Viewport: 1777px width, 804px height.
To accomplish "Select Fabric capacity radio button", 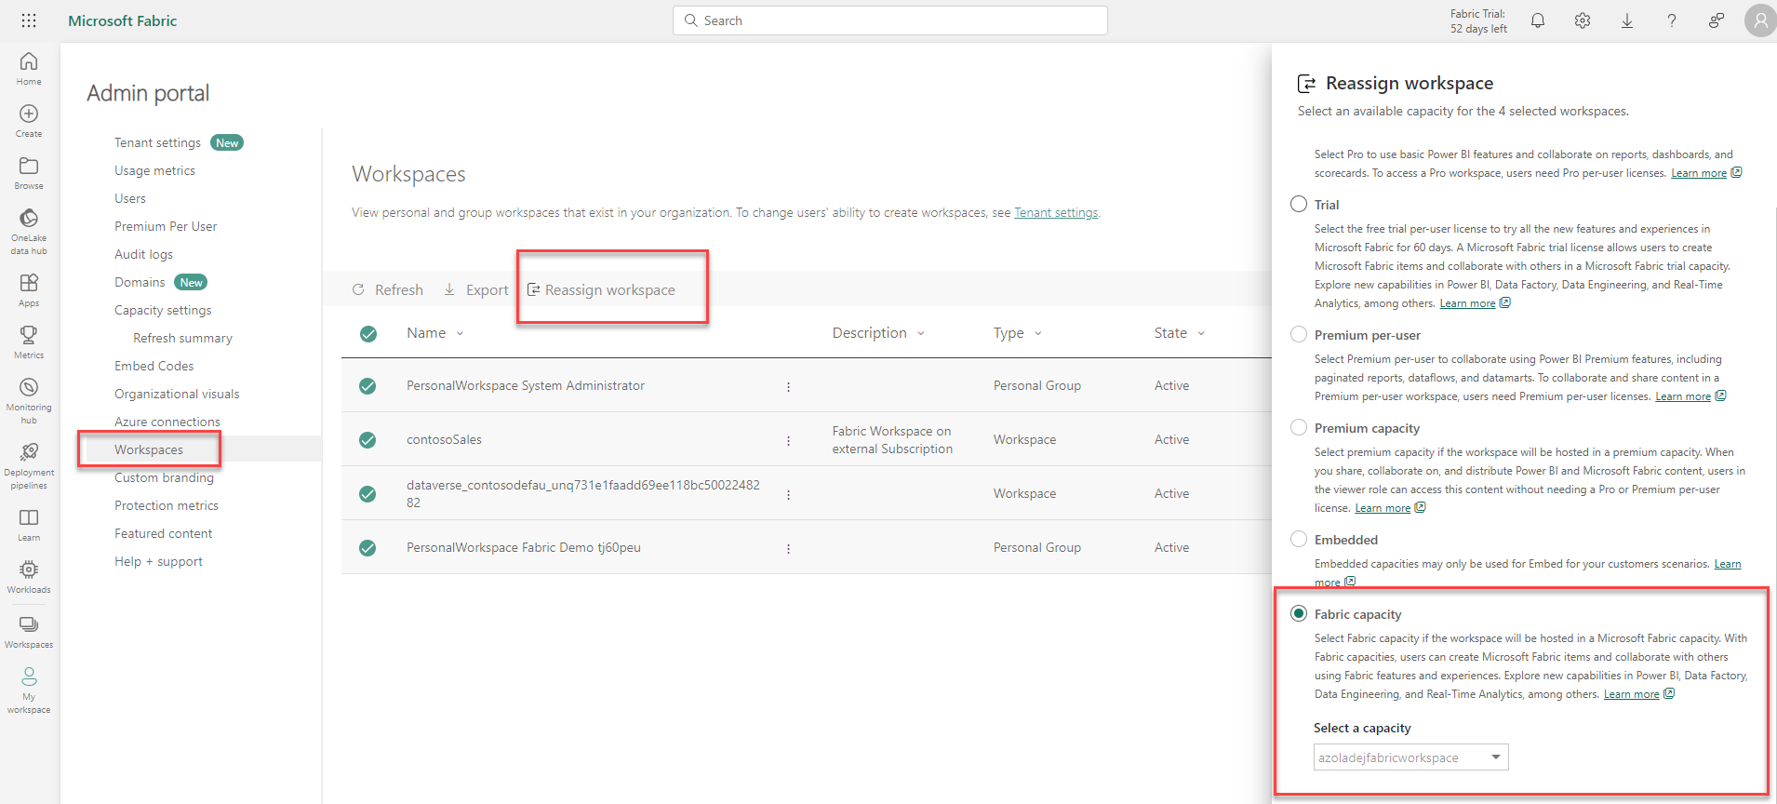I will 1299,613.
